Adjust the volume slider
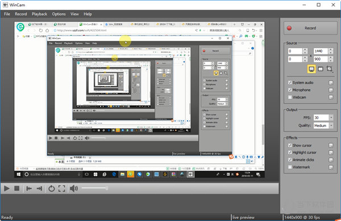Viewport: 341px width, 221px height. pos(95,188)
